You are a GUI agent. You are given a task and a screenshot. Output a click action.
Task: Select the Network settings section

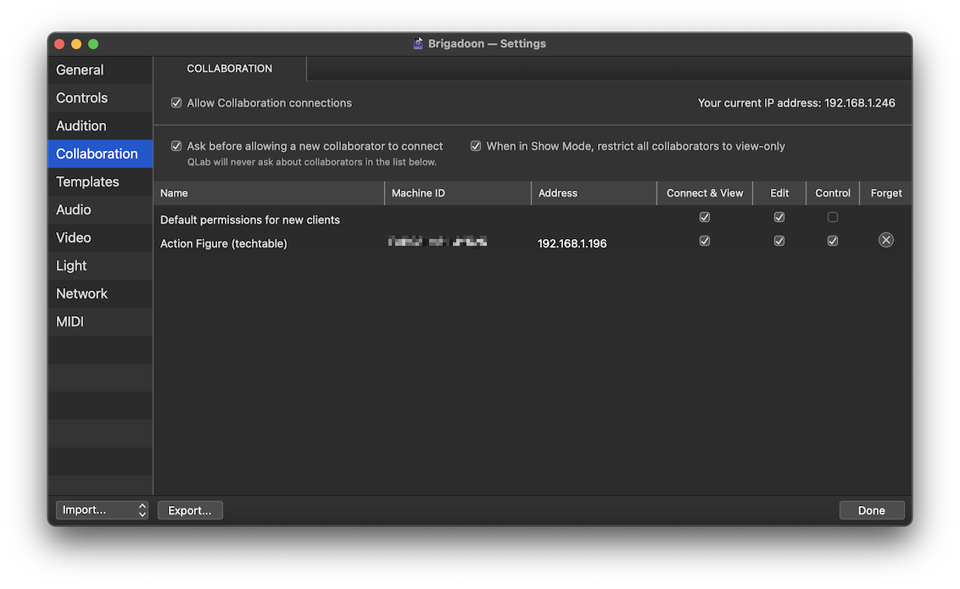pyautogui.click(x=82, y=294)
